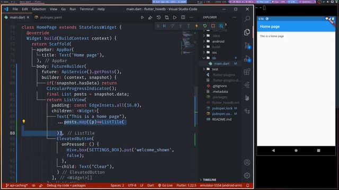Restart the debug session (green arrow)
The height and width of the screenshot is (190, 339).
coord(205,26)
